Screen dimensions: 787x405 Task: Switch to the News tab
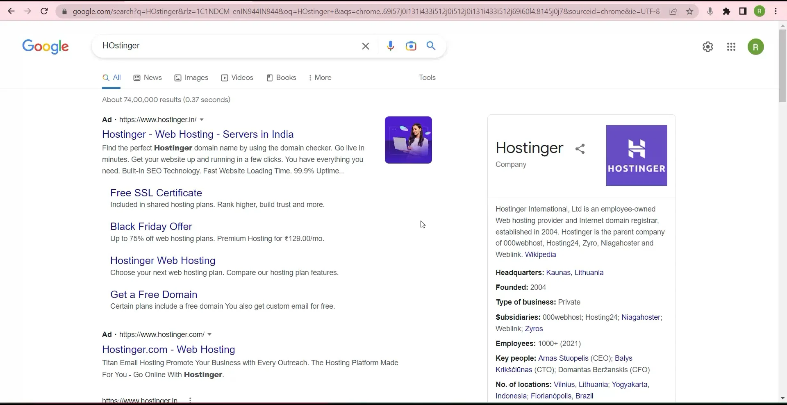click(148, 77)
